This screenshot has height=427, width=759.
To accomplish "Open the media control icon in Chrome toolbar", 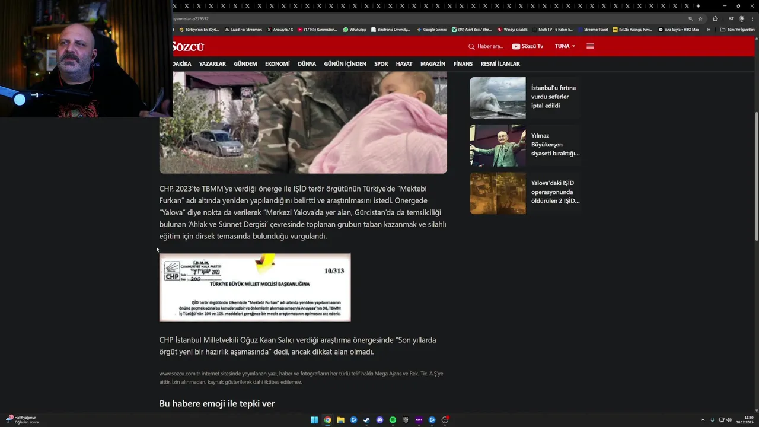I will click(731, 18).
